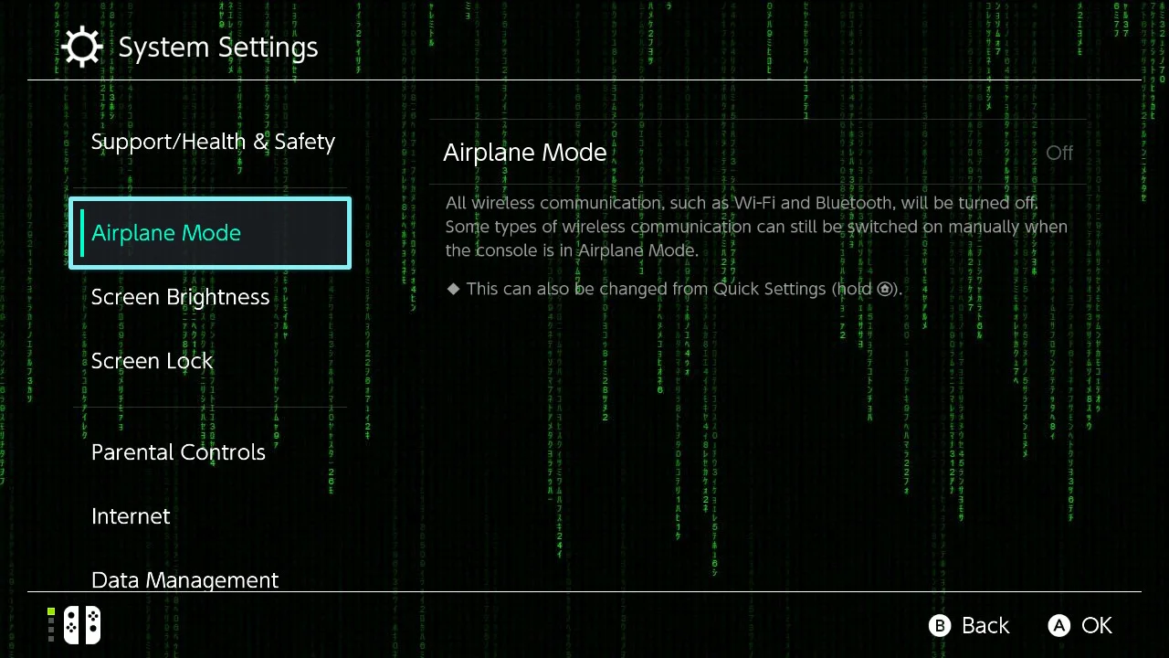The height and width of the screenshot is (658, 1169).
Task: Click the home button symbol in Quick Settings hint
Action: (x=884, y=289)
